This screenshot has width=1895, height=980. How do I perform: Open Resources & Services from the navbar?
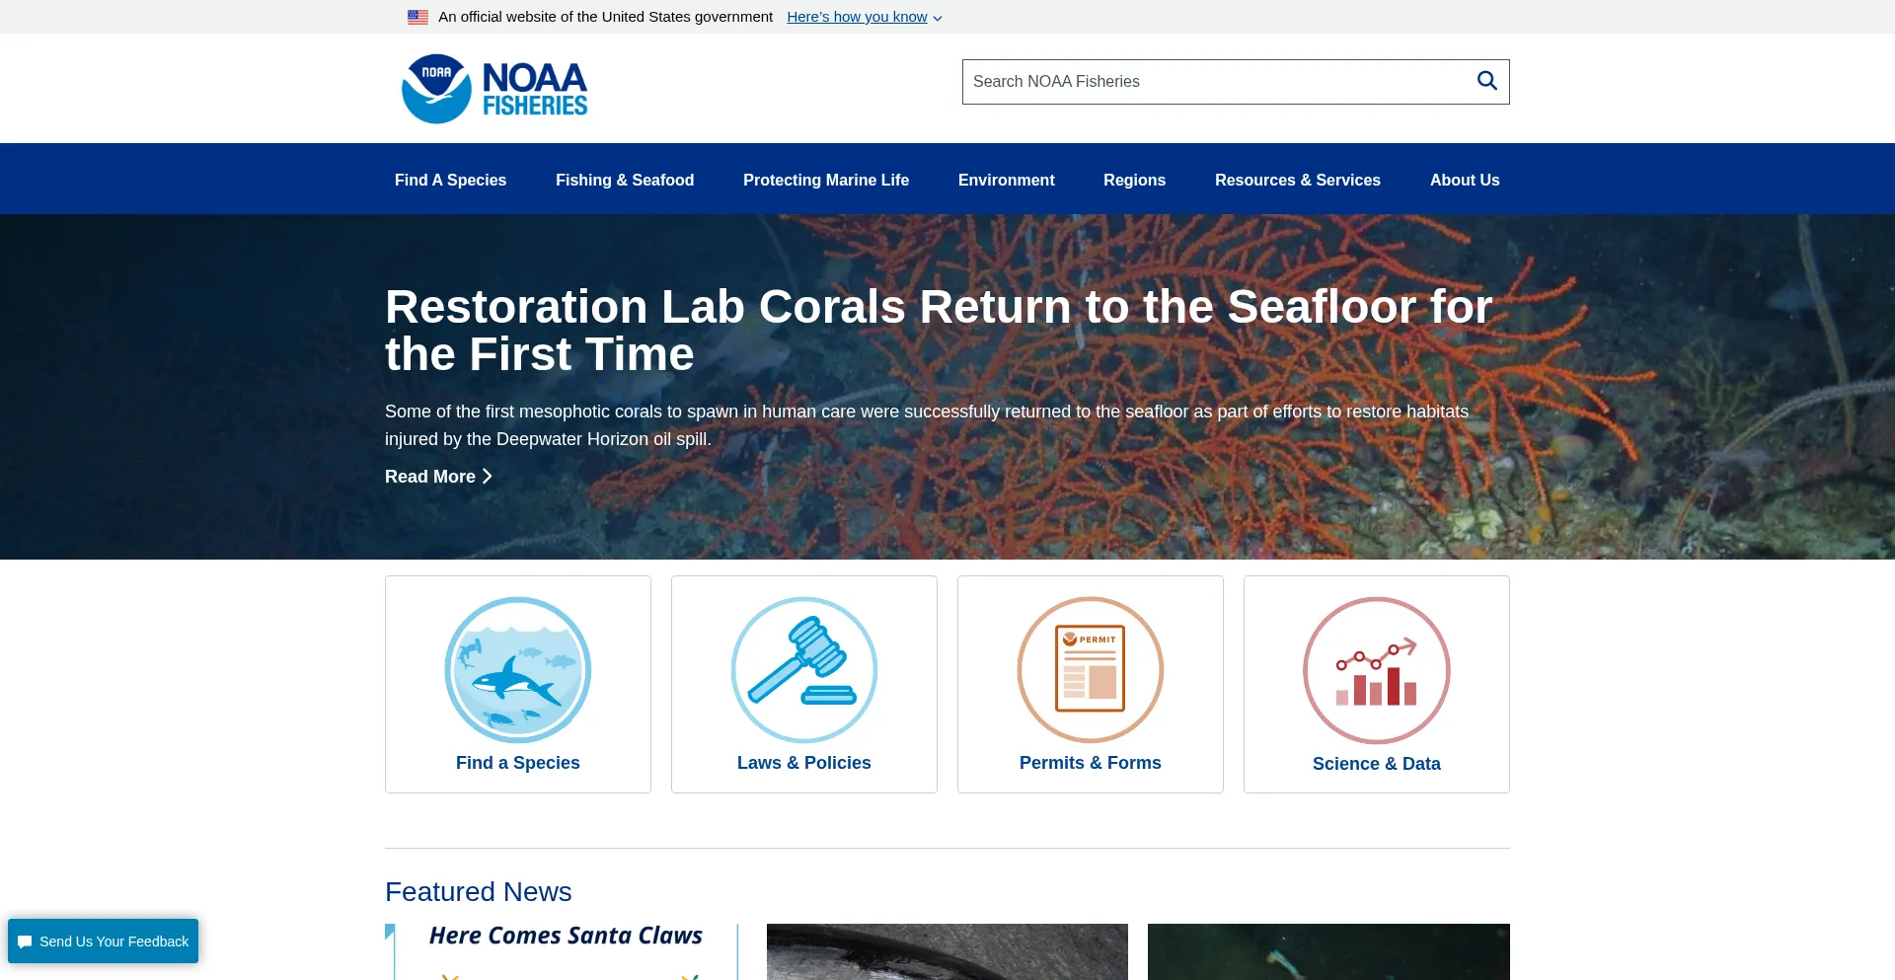[1297, 180]
